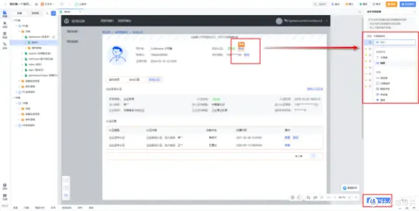Click the page number button in table pagination
Image resolution: width=419 pixels, height=211 pixels.
(x=314, y=156)
